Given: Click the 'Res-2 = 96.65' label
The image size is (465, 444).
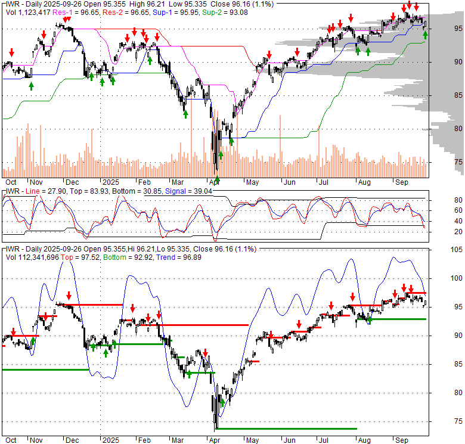Looking at the screenshot, I should pyautogui.click(x=126, y=13).
